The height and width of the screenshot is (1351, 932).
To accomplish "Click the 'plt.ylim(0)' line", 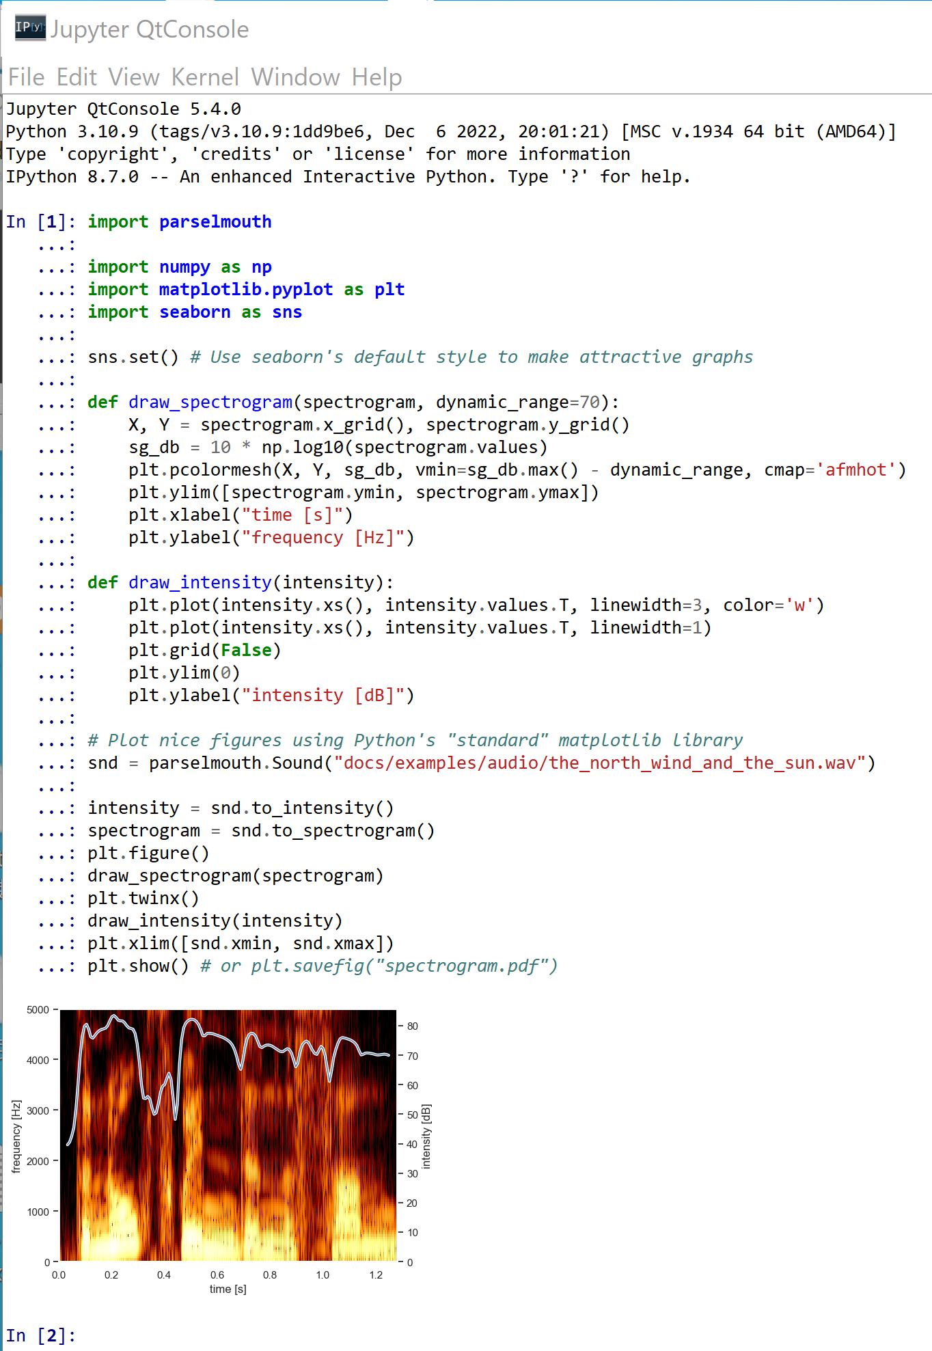I will tap(184, 673).
